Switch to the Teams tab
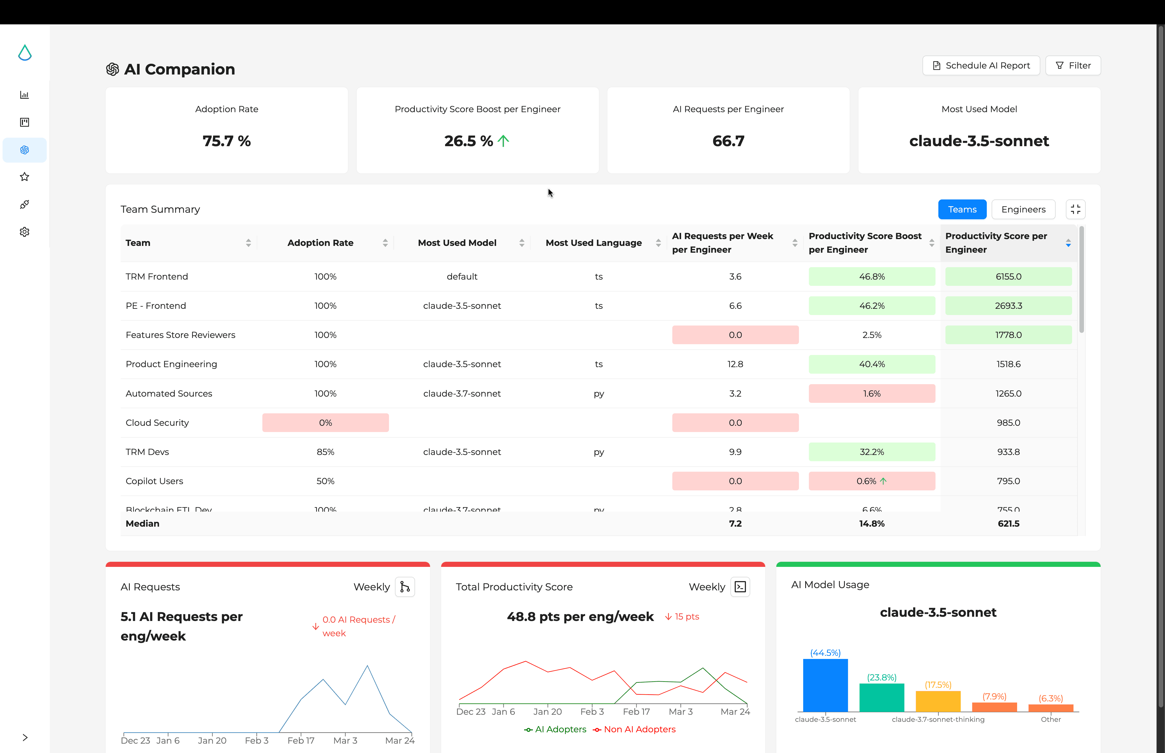The height and width of the screenshot is (753, 1165). [962, 209]
